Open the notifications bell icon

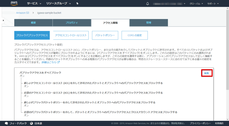tap(147, 4)
